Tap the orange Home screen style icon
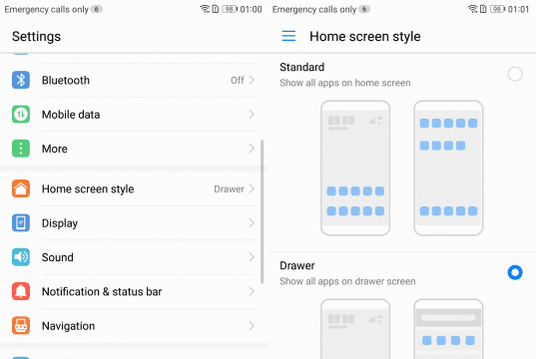 (21, 188)
